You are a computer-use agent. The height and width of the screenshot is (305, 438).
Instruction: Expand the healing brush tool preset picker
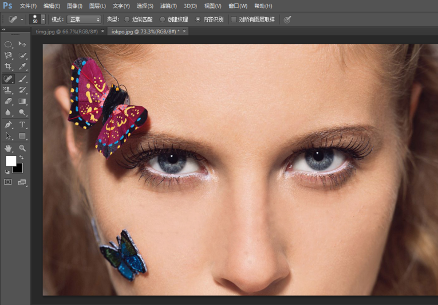(22, 19)
